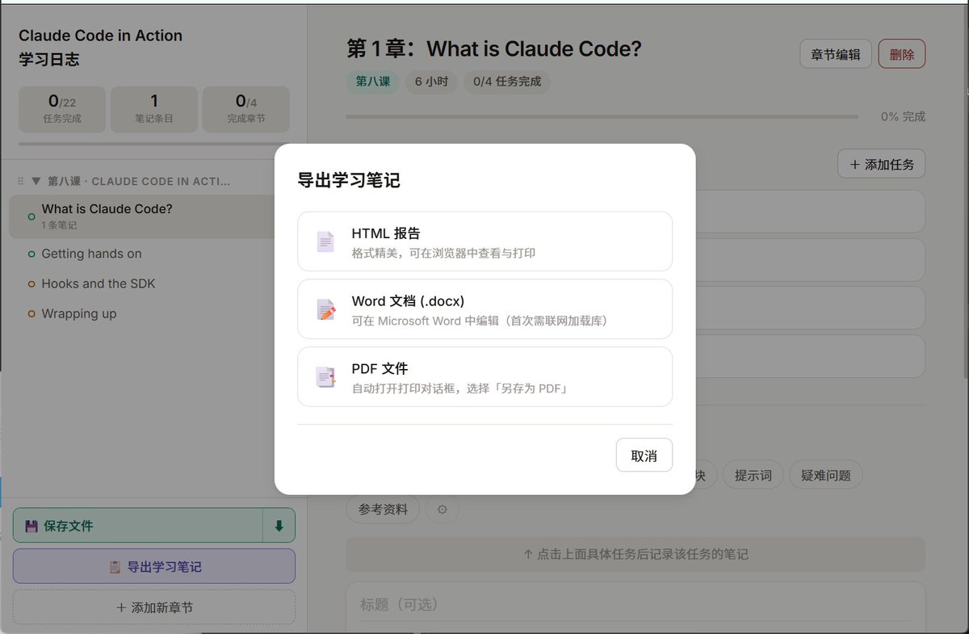Image resolution: width=969 pixels, height=634 pixels.
Task: Select the What is Claude Code? chapter
Action: 154,216
